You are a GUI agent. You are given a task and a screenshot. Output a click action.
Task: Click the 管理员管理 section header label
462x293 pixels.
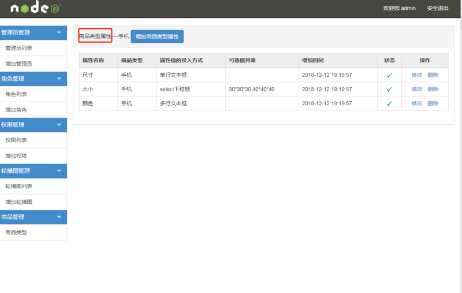coord(16,33)
